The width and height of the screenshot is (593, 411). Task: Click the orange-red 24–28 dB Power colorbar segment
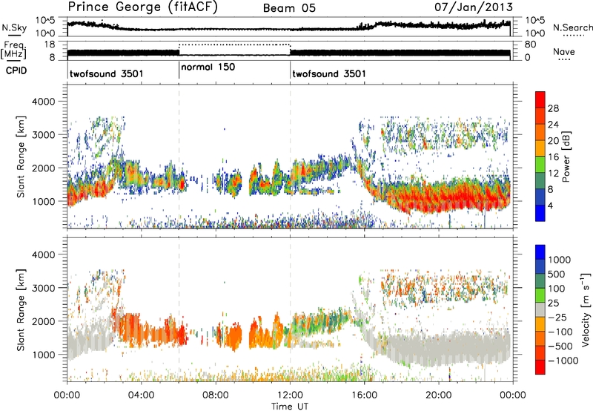point(540,116)
